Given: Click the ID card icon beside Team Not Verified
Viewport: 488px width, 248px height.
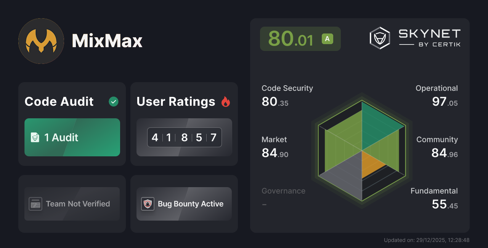Looking at the screenshot, I should pyautogui.click(x=35, y=204).
